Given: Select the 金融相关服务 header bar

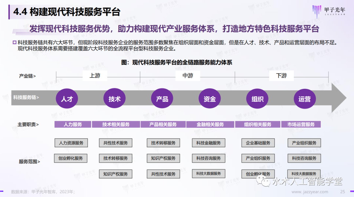Looking at the screenshot, I should tap(210, 124).
